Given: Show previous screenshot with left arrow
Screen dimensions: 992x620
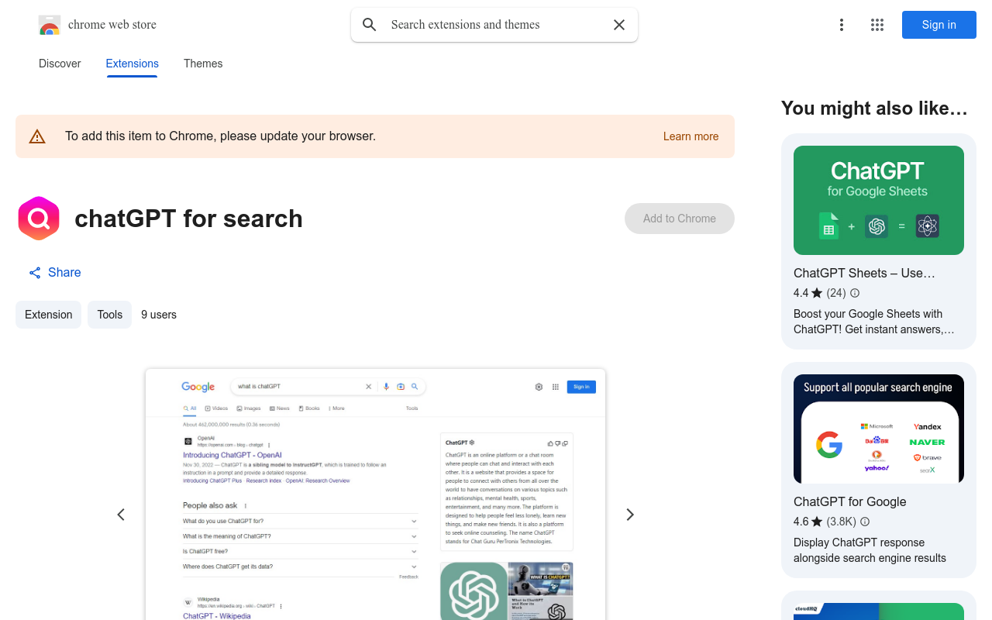Looking at the screenshot, I should click(121, 515).
